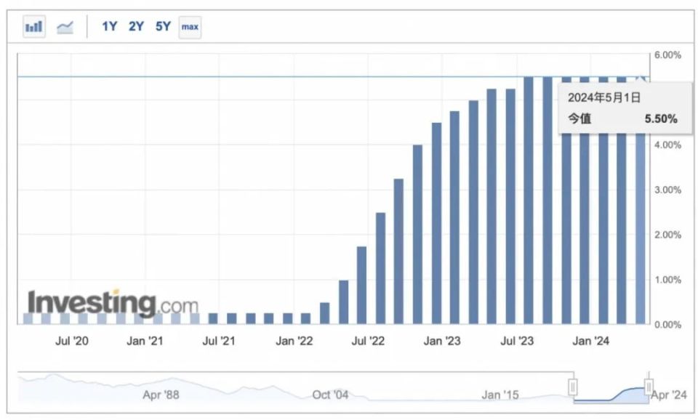The width and height of the screenshot is (698, 420).
Task: Click the last bar for May 2024
Action: [640, 201]
